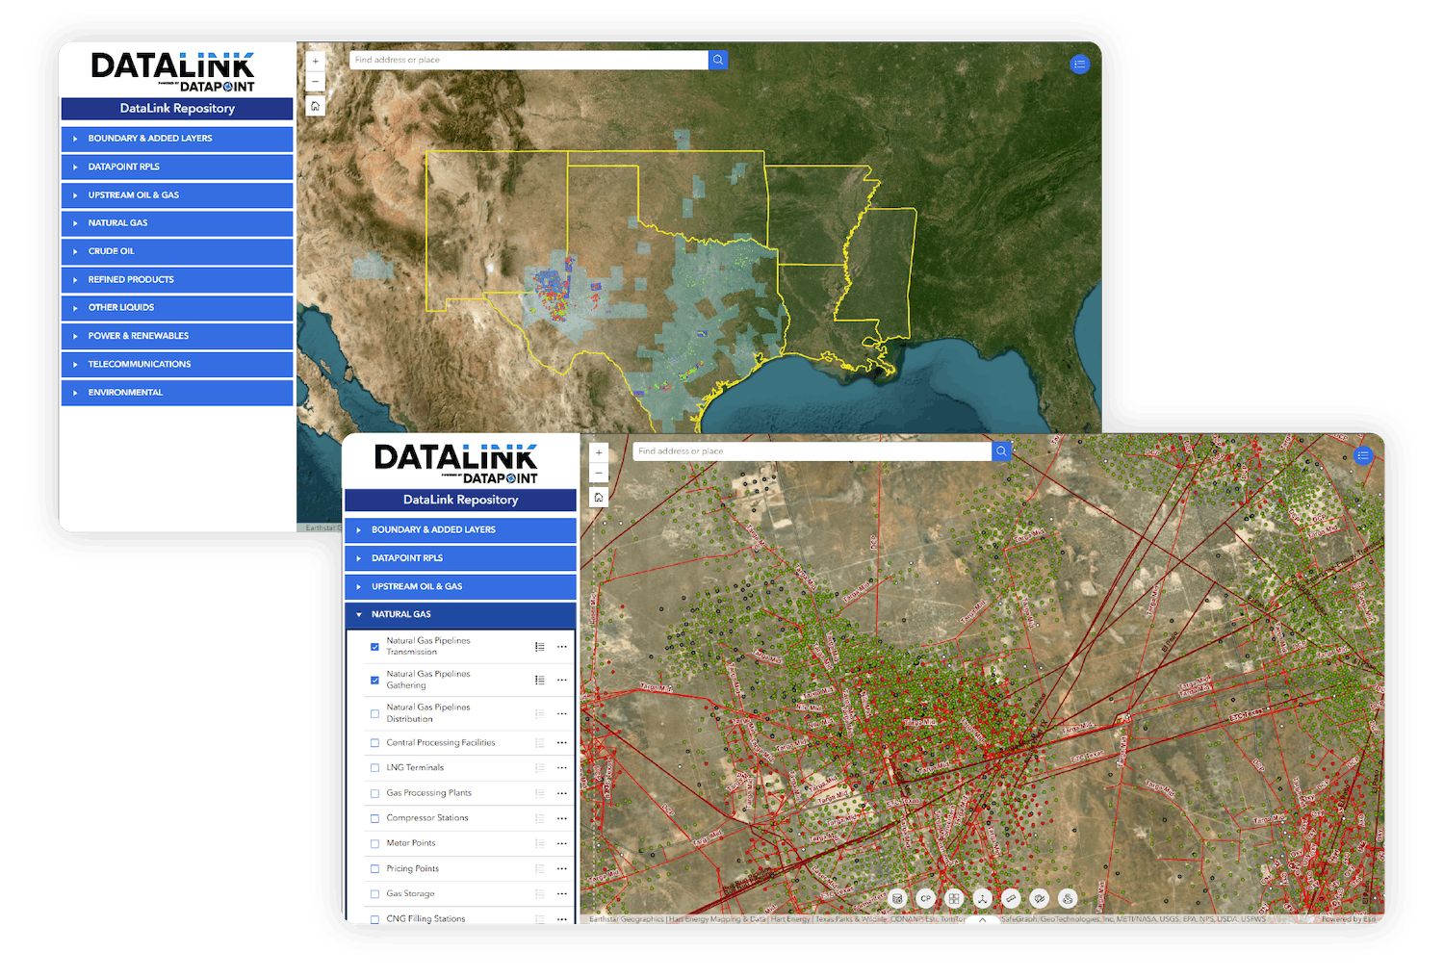This screenshot has width=1444, height=978.
Task: Show legend for Natural Gas Pipelines Gathering
Action: pyautogui.click(x=540, y=680)
